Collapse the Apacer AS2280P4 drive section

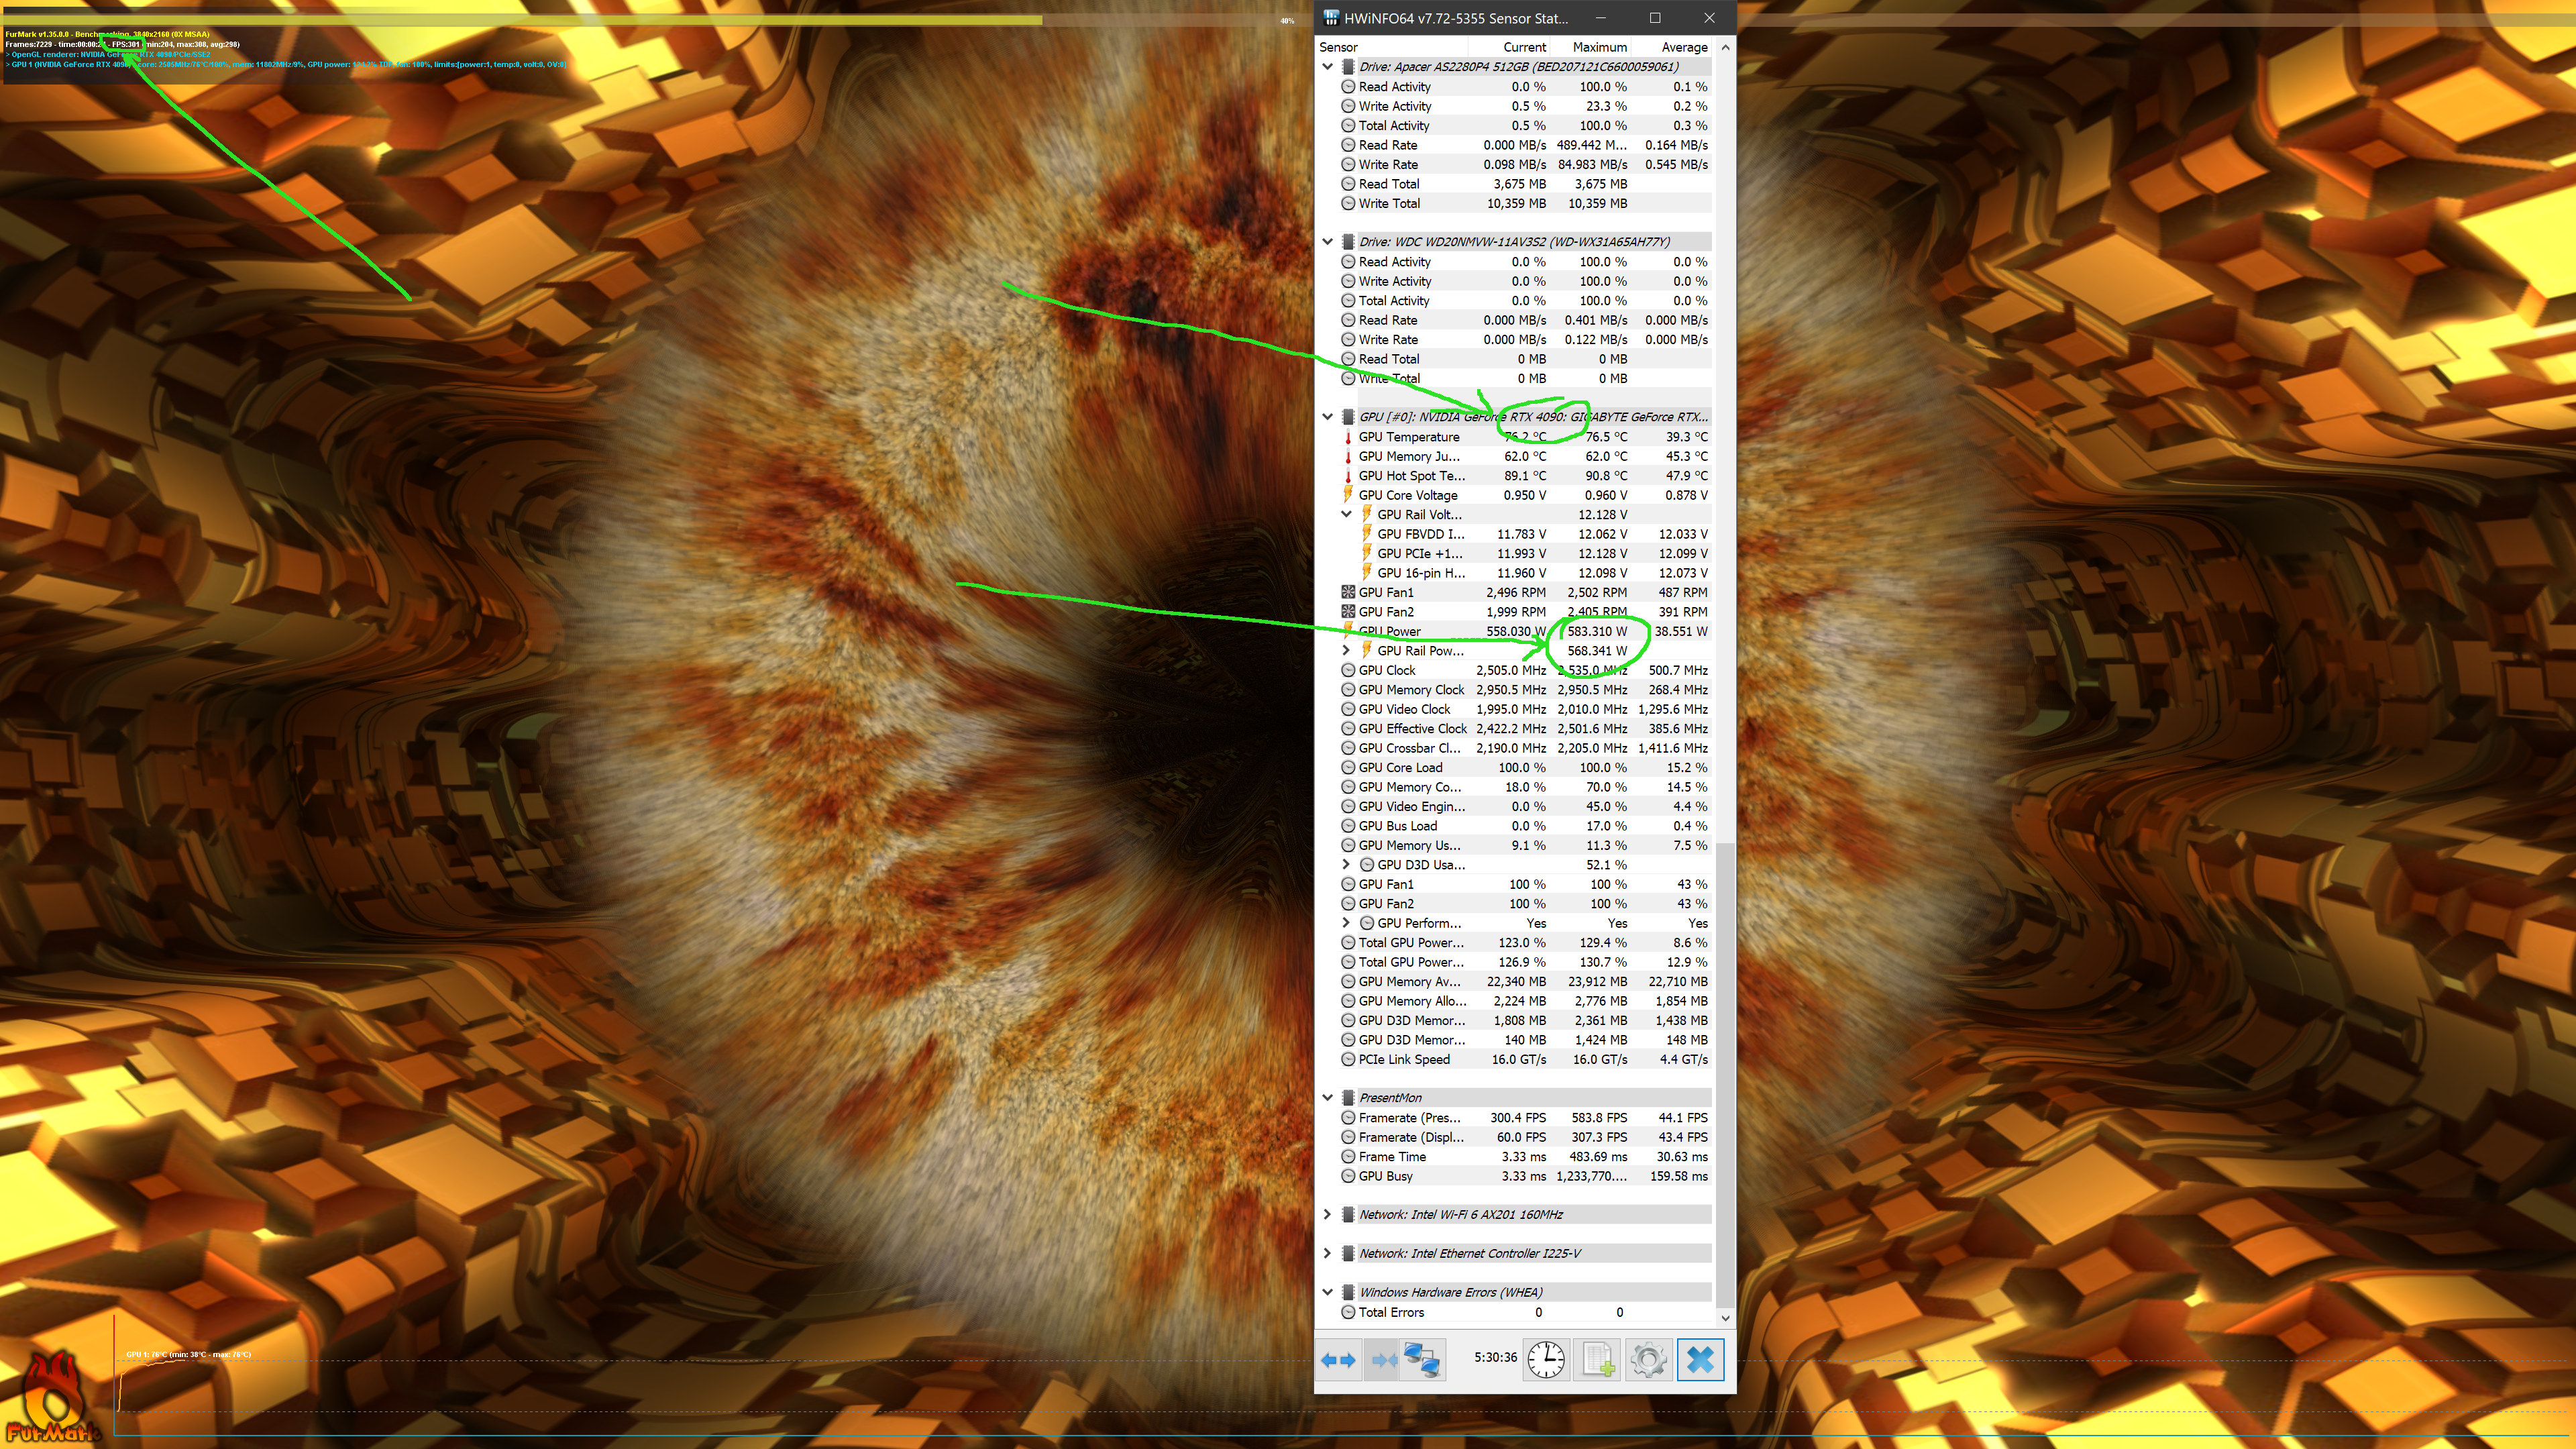tap(1328, 67)
